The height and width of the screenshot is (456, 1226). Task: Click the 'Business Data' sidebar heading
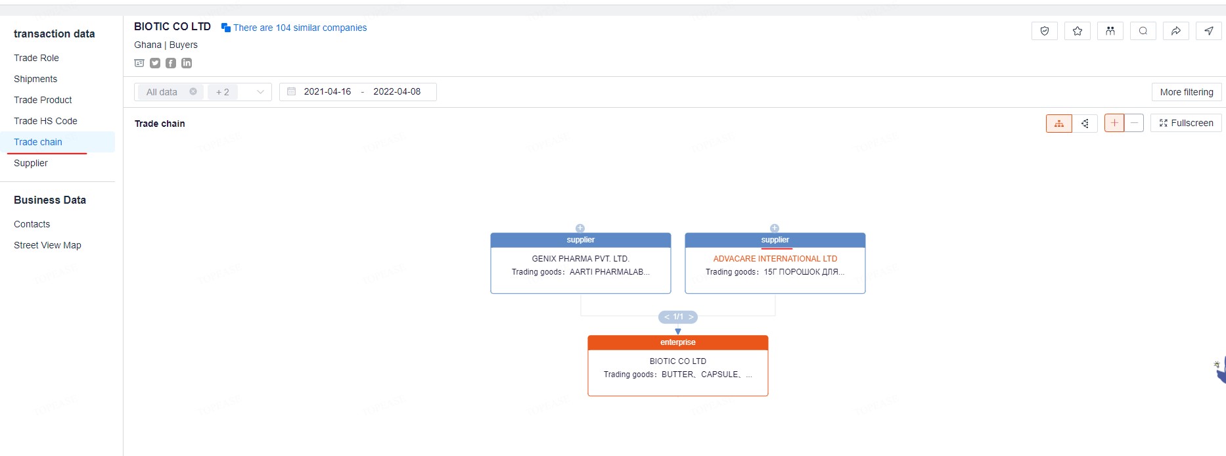tap(50, 200)
